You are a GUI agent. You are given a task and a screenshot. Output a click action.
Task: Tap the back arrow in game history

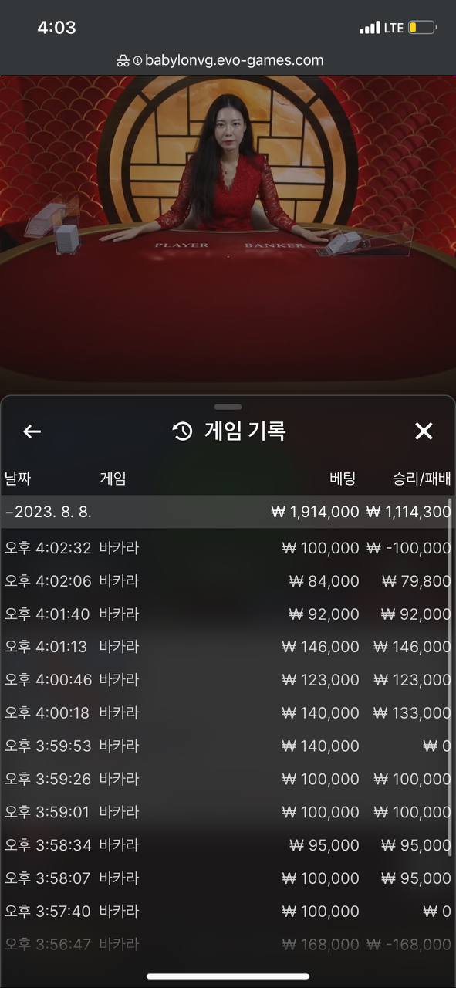(32, 431)
